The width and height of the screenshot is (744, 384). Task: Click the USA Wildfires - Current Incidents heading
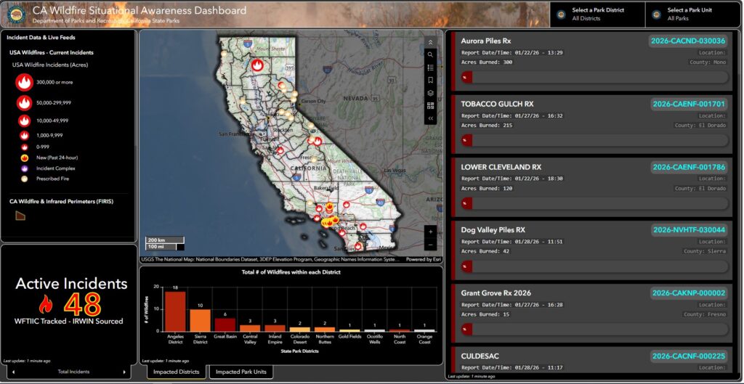click(x=52, y=52)
